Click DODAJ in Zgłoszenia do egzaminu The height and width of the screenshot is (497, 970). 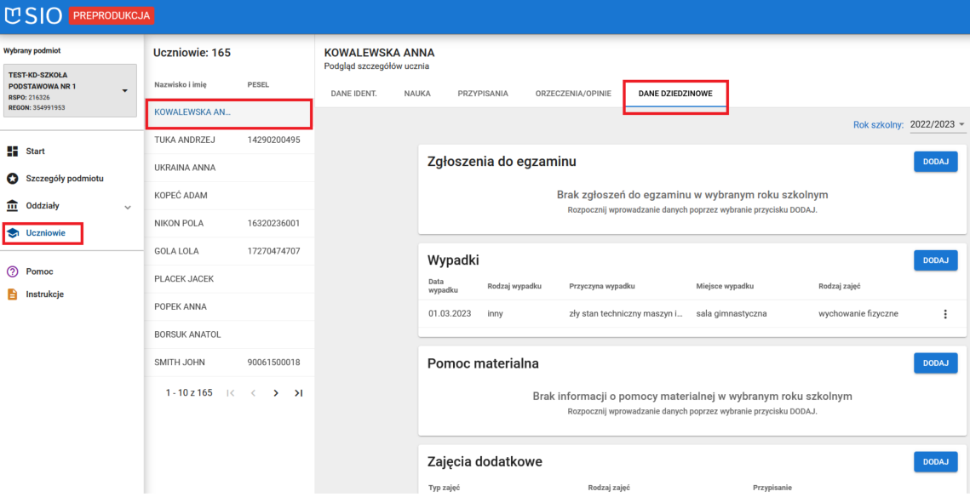click(935, 161)
